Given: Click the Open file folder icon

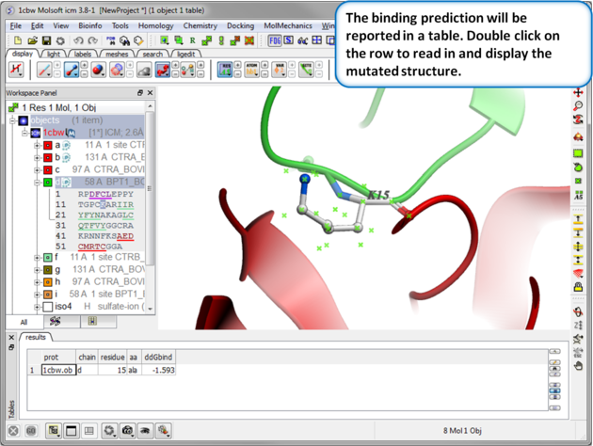Looking at the screenshot, I should [32, 41].
